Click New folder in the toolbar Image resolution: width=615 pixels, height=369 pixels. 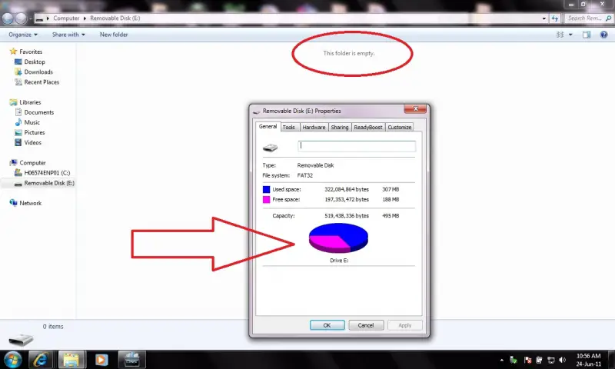tap(115, 35)
